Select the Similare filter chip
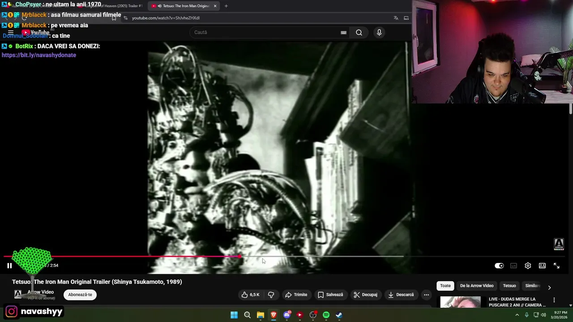 point(533,286)
